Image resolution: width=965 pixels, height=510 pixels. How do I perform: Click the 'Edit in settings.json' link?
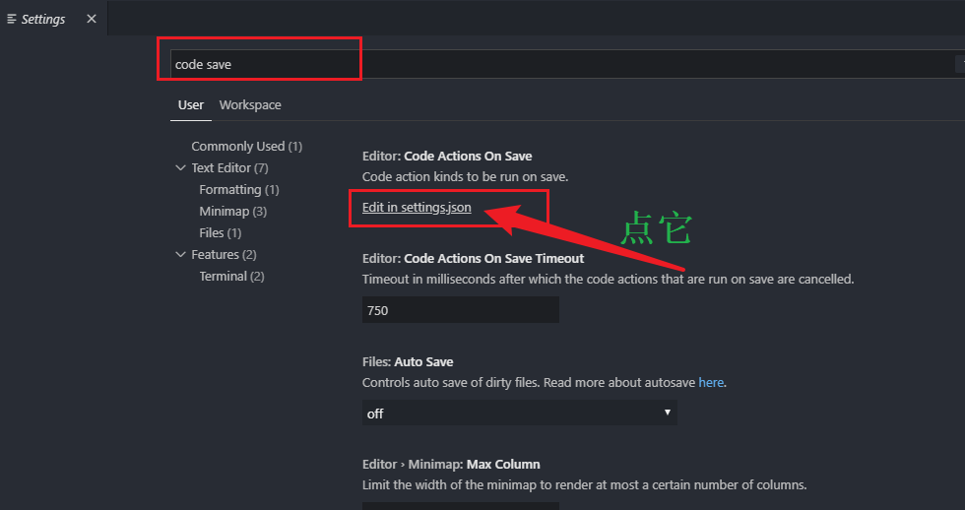point(417,208)
